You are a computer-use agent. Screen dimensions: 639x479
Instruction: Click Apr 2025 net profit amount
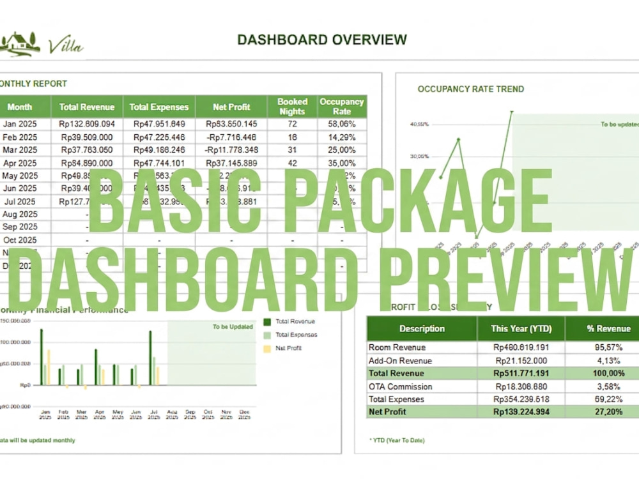(x=231, y=163)
